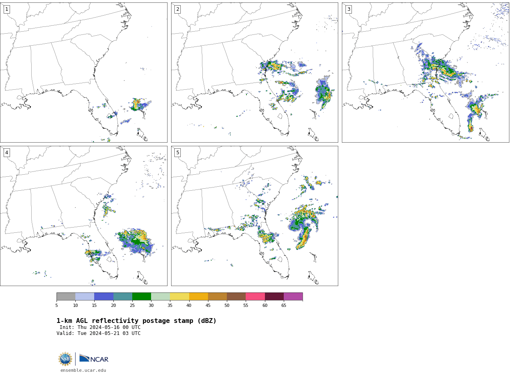Click the gray 5-10 dBZ color swatch
Viewport: 513px width, 375px height.
[66, 296]
